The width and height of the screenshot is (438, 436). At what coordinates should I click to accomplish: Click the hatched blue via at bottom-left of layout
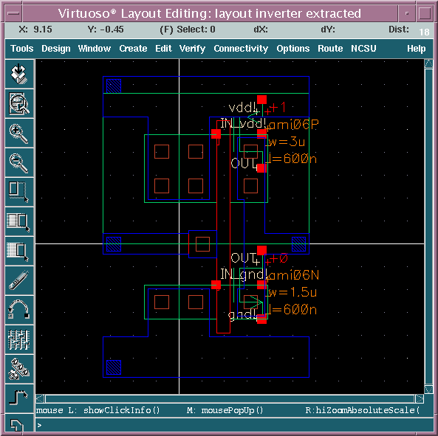[x=114, y=367]
